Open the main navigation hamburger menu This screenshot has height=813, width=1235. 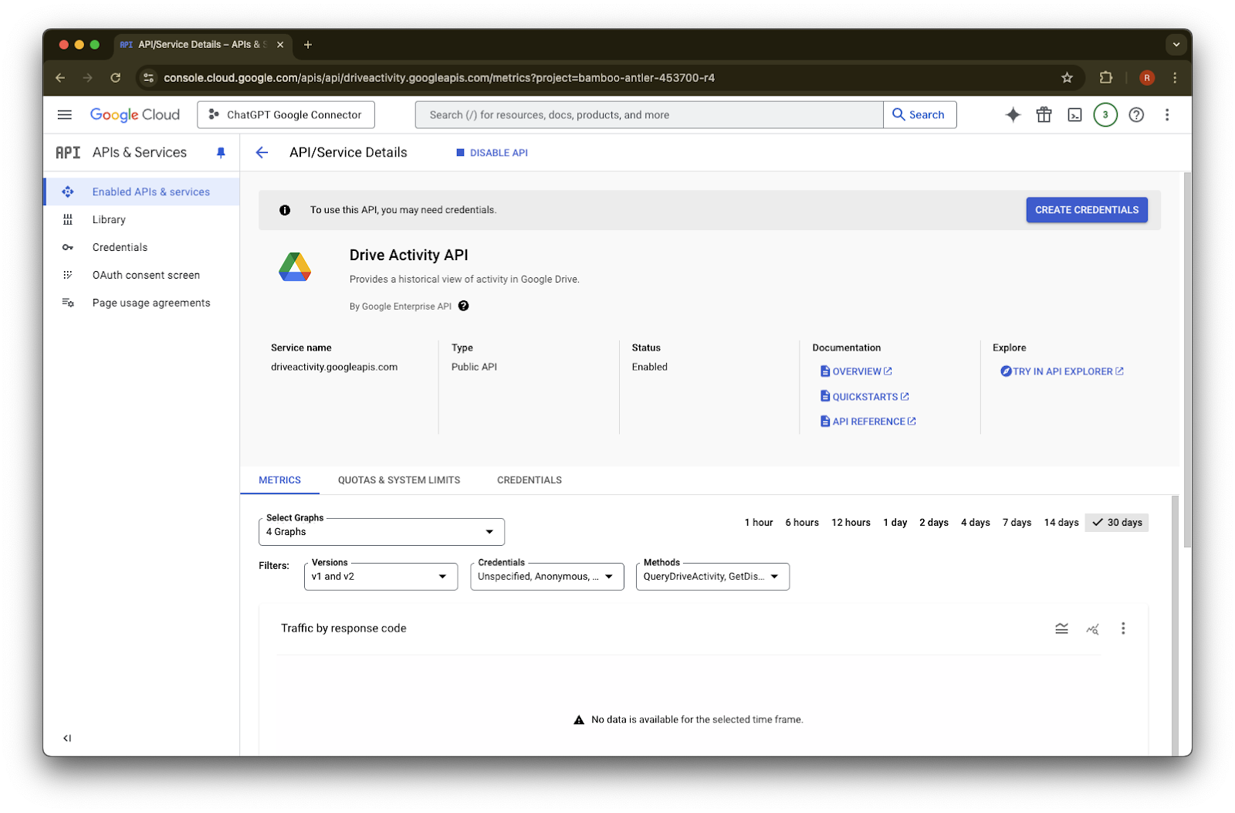pos(65,115)
